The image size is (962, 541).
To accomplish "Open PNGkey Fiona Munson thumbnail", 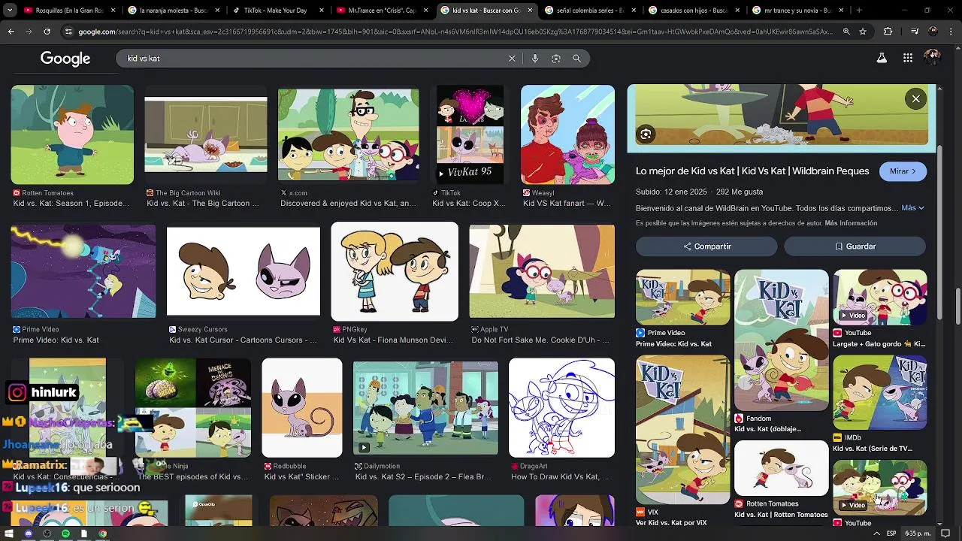I will pos(395,271).
